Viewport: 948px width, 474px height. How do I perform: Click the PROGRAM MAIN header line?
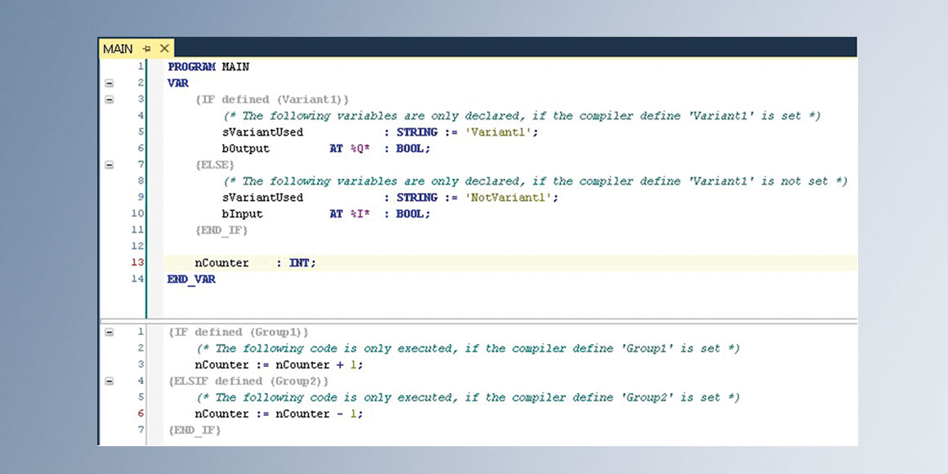click(208, 67)
